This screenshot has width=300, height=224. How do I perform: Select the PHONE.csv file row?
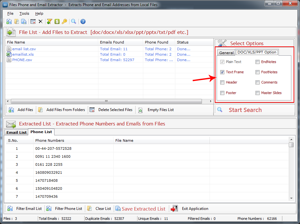coord(109,60)
